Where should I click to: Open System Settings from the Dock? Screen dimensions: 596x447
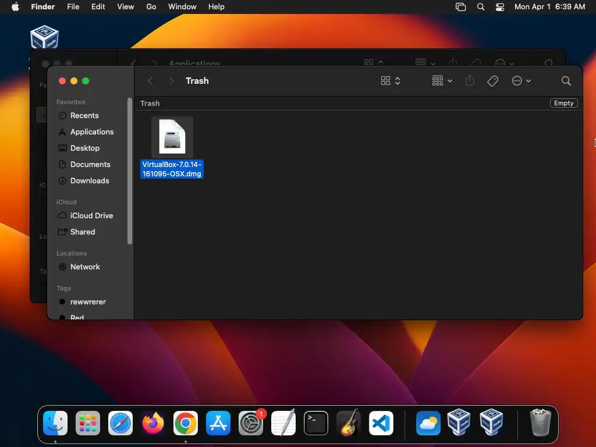click(251, 423)
